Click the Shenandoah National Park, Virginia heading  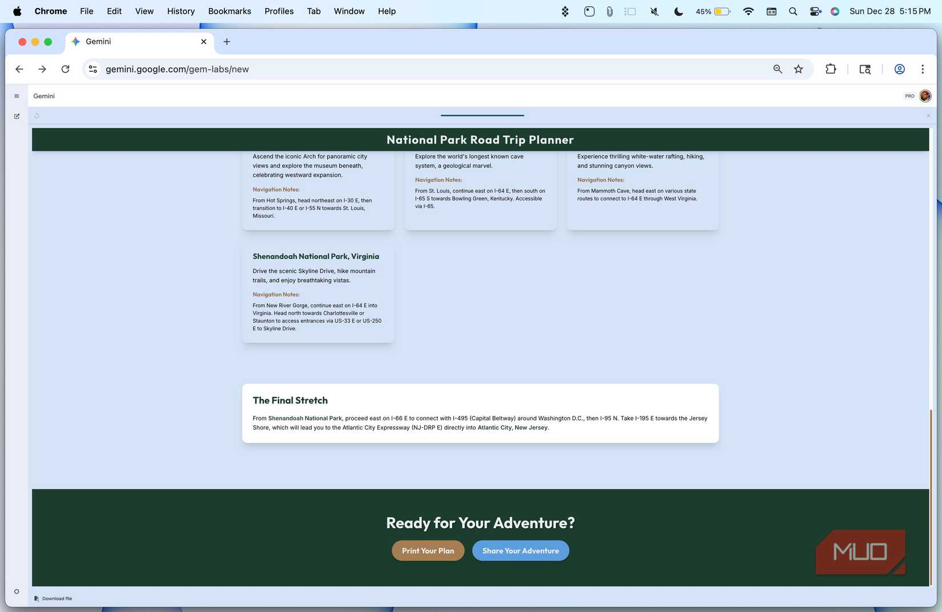[316, 257]
